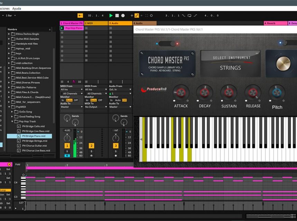Click the round Arrangement Record button
This screenshot has height=221, width=297.
pyautogui.click(x=123, y=16)
